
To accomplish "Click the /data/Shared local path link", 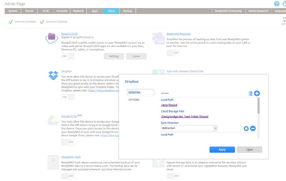I will click(x=169, y=105).
